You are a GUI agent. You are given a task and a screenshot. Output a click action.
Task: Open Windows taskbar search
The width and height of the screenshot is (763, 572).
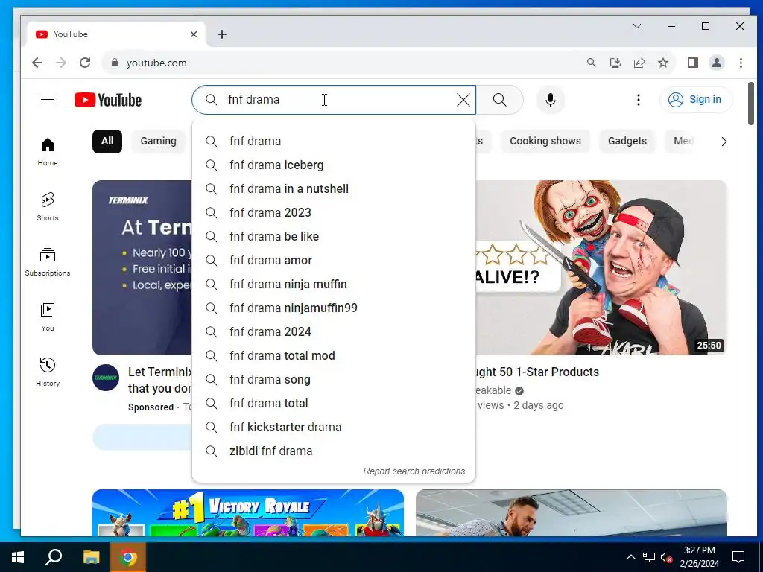(54, 557)
